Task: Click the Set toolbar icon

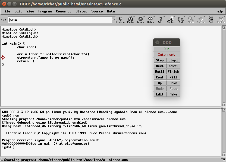Action: click(211, 20)
